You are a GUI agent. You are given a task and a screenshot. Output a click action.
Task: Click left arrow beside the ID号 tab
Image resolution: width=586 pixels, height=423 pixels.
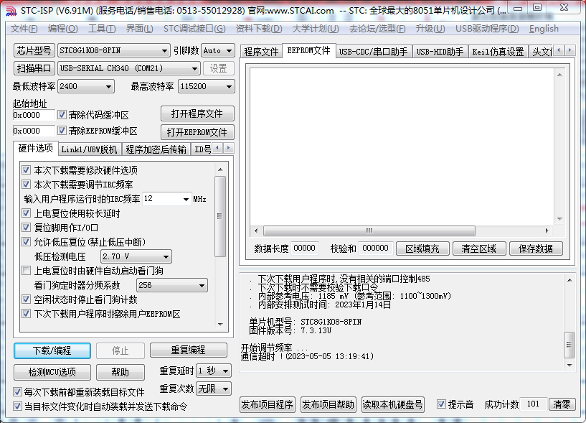(217, 148)
